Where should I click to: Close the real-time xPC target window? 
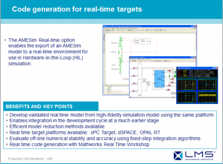coord(217,68)
